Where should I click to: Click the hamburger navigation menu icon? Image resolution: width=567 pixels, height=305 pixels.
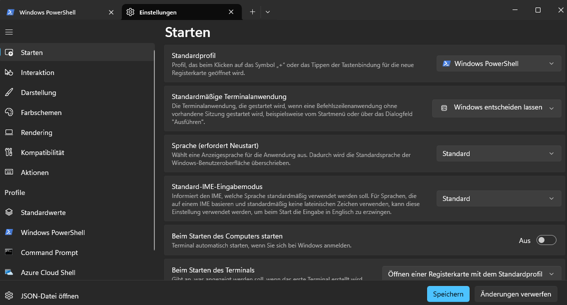pos(9,32)
